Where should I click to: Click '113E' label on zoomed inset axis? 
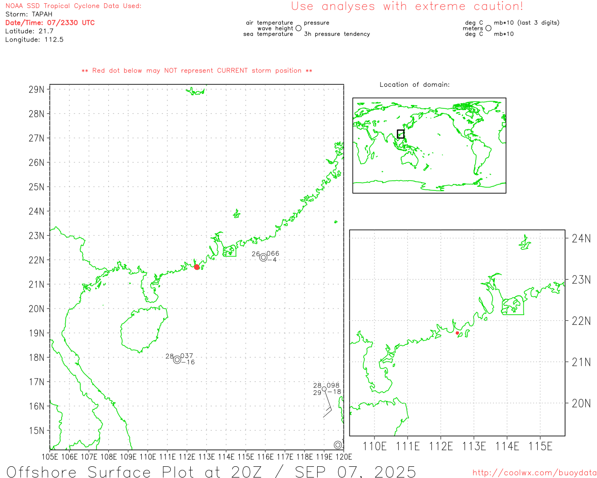coord(474,447)
